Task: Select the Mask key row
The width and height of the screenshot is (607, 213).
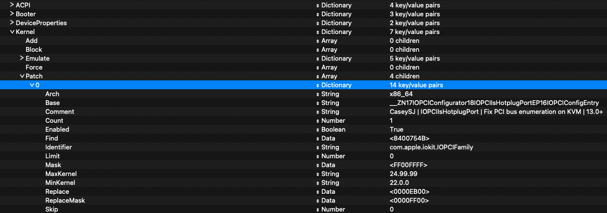Action: point(303,165)
